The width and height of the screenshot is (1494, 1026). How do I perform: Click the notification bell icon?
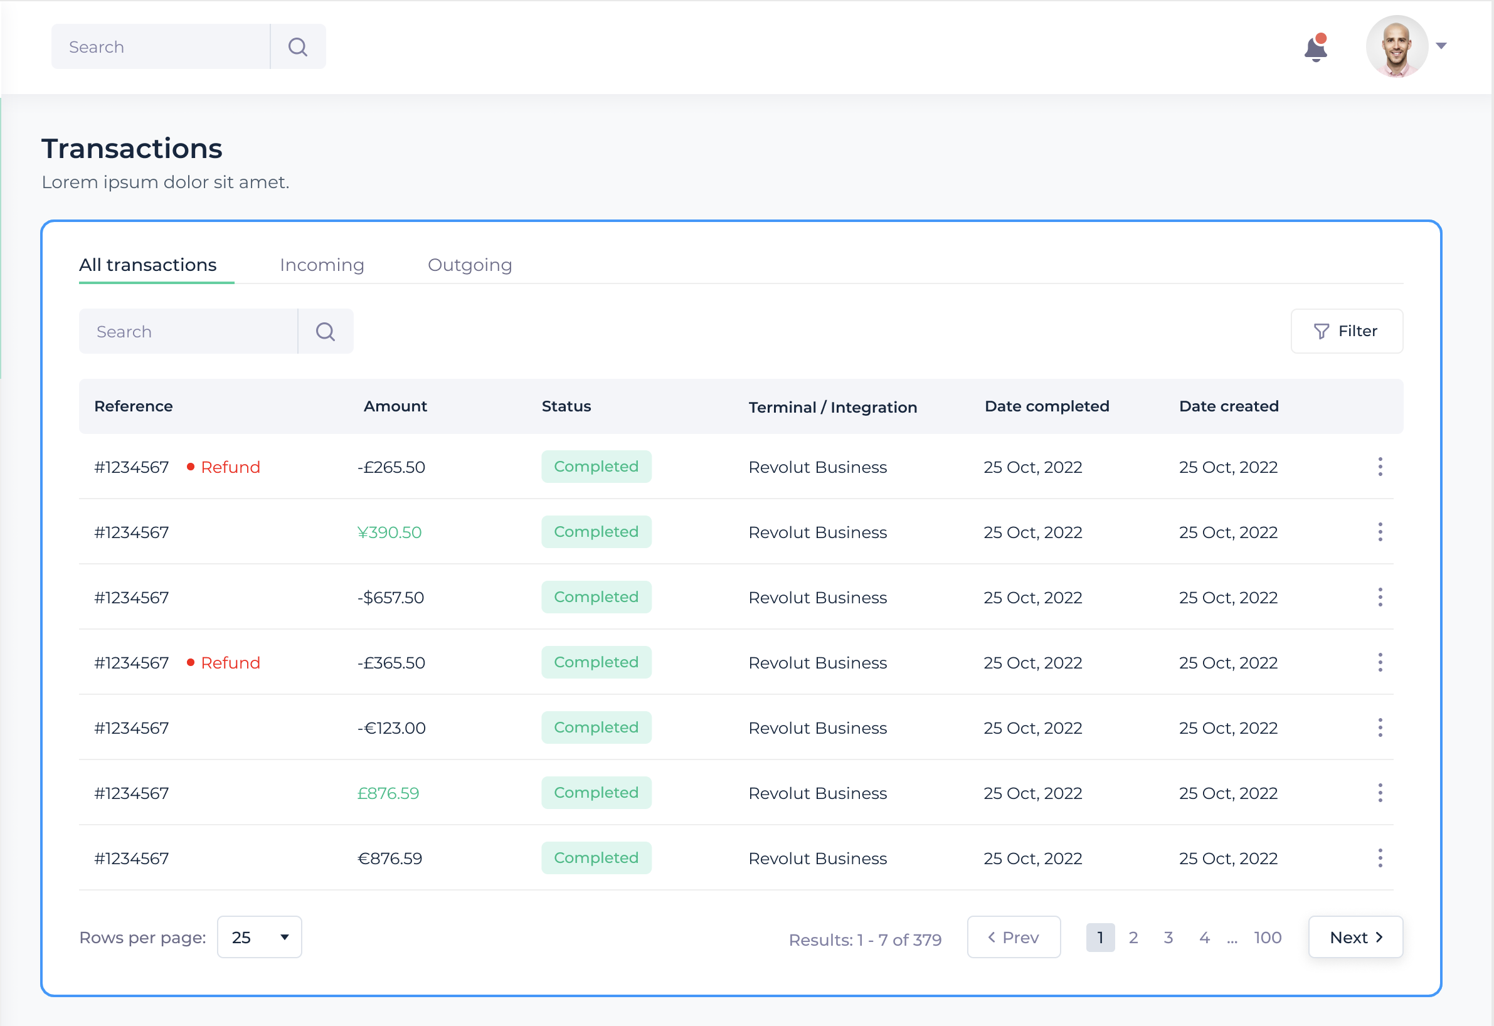tap(1315, 49)
